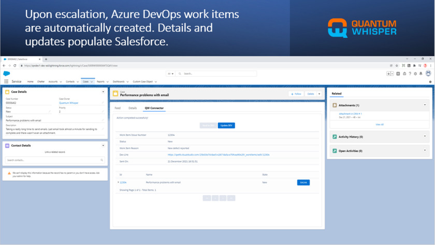Open the Attachments section dropdown arrow
The image size is (435, 245).
(425, 105)
